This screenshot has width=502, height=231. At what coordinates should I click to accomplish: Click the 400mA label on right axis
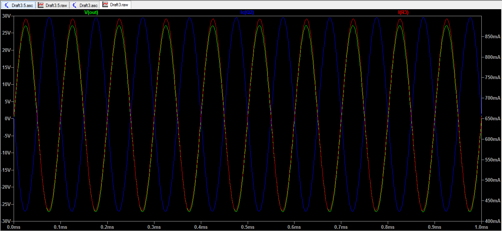click(492, 221)
